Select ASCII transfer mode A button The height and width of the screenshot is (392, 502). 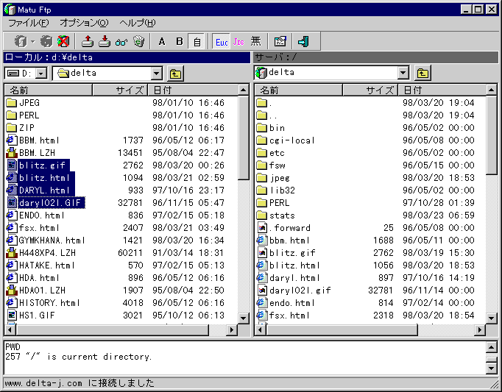(x=162, y=42)
